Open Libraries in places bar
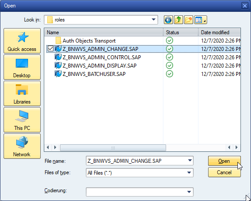Viewport: 251px width, 201px height. pos(22,93)
